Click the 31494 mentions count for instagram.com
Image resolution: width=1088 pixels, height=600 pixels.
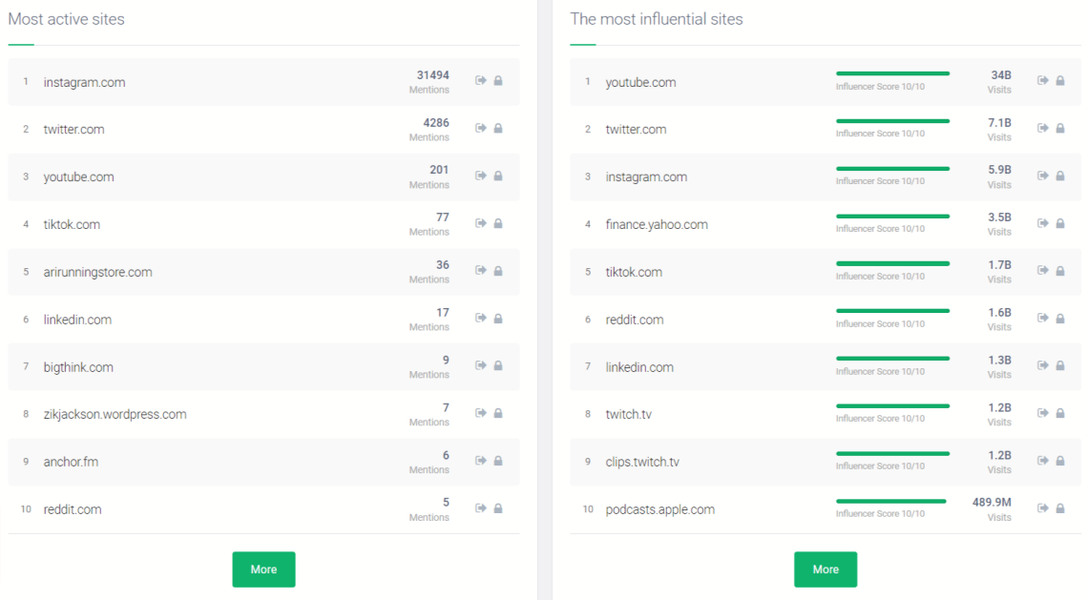[432, 75]
